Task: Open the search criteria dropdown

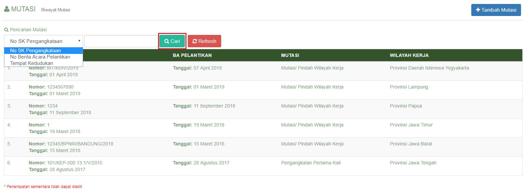Action: coord(43,41)
